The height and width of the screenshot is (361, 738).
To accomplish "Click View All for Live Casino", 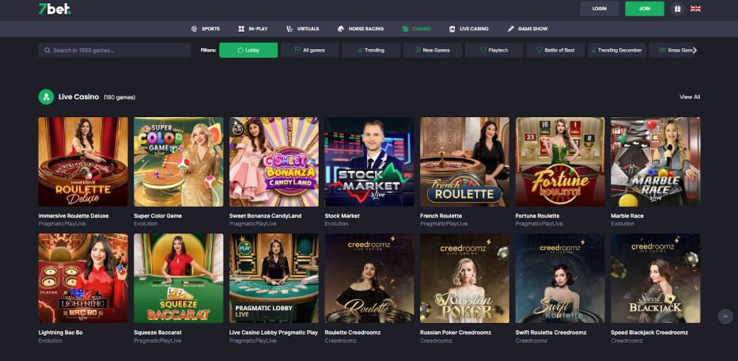I will tap(690, 97).
